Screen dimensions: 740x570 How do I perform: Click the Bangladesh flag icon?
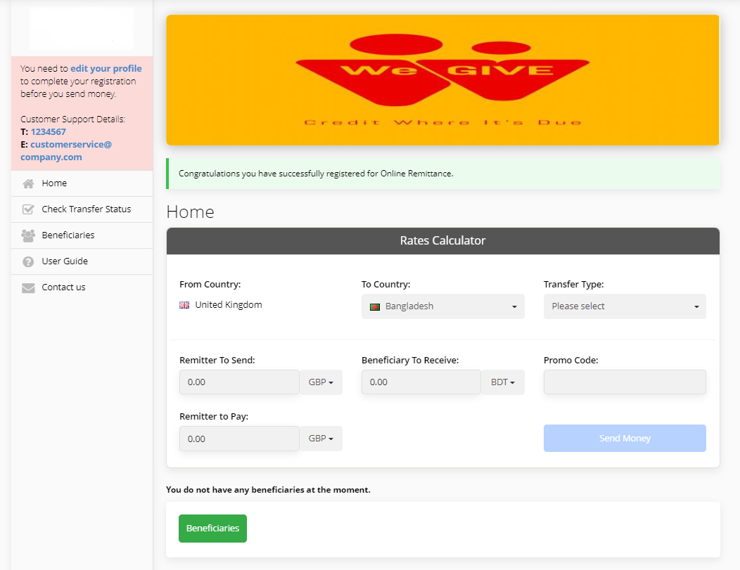[375, 307]
